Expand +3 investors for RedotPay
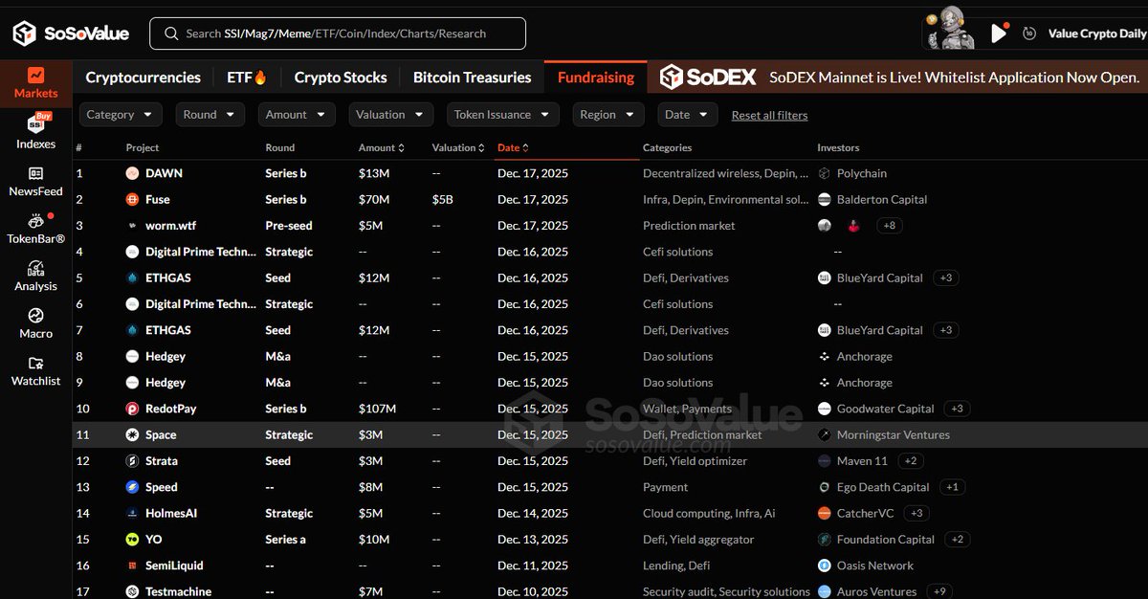This screenshot has width=1148, height=599. click(957, 409)
